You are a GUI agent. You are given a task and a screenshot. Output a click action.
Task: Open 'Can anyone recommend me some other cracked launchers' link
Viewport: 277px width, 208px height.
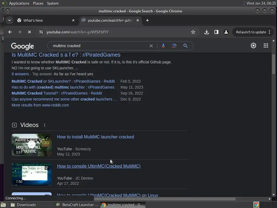point(64,99)
